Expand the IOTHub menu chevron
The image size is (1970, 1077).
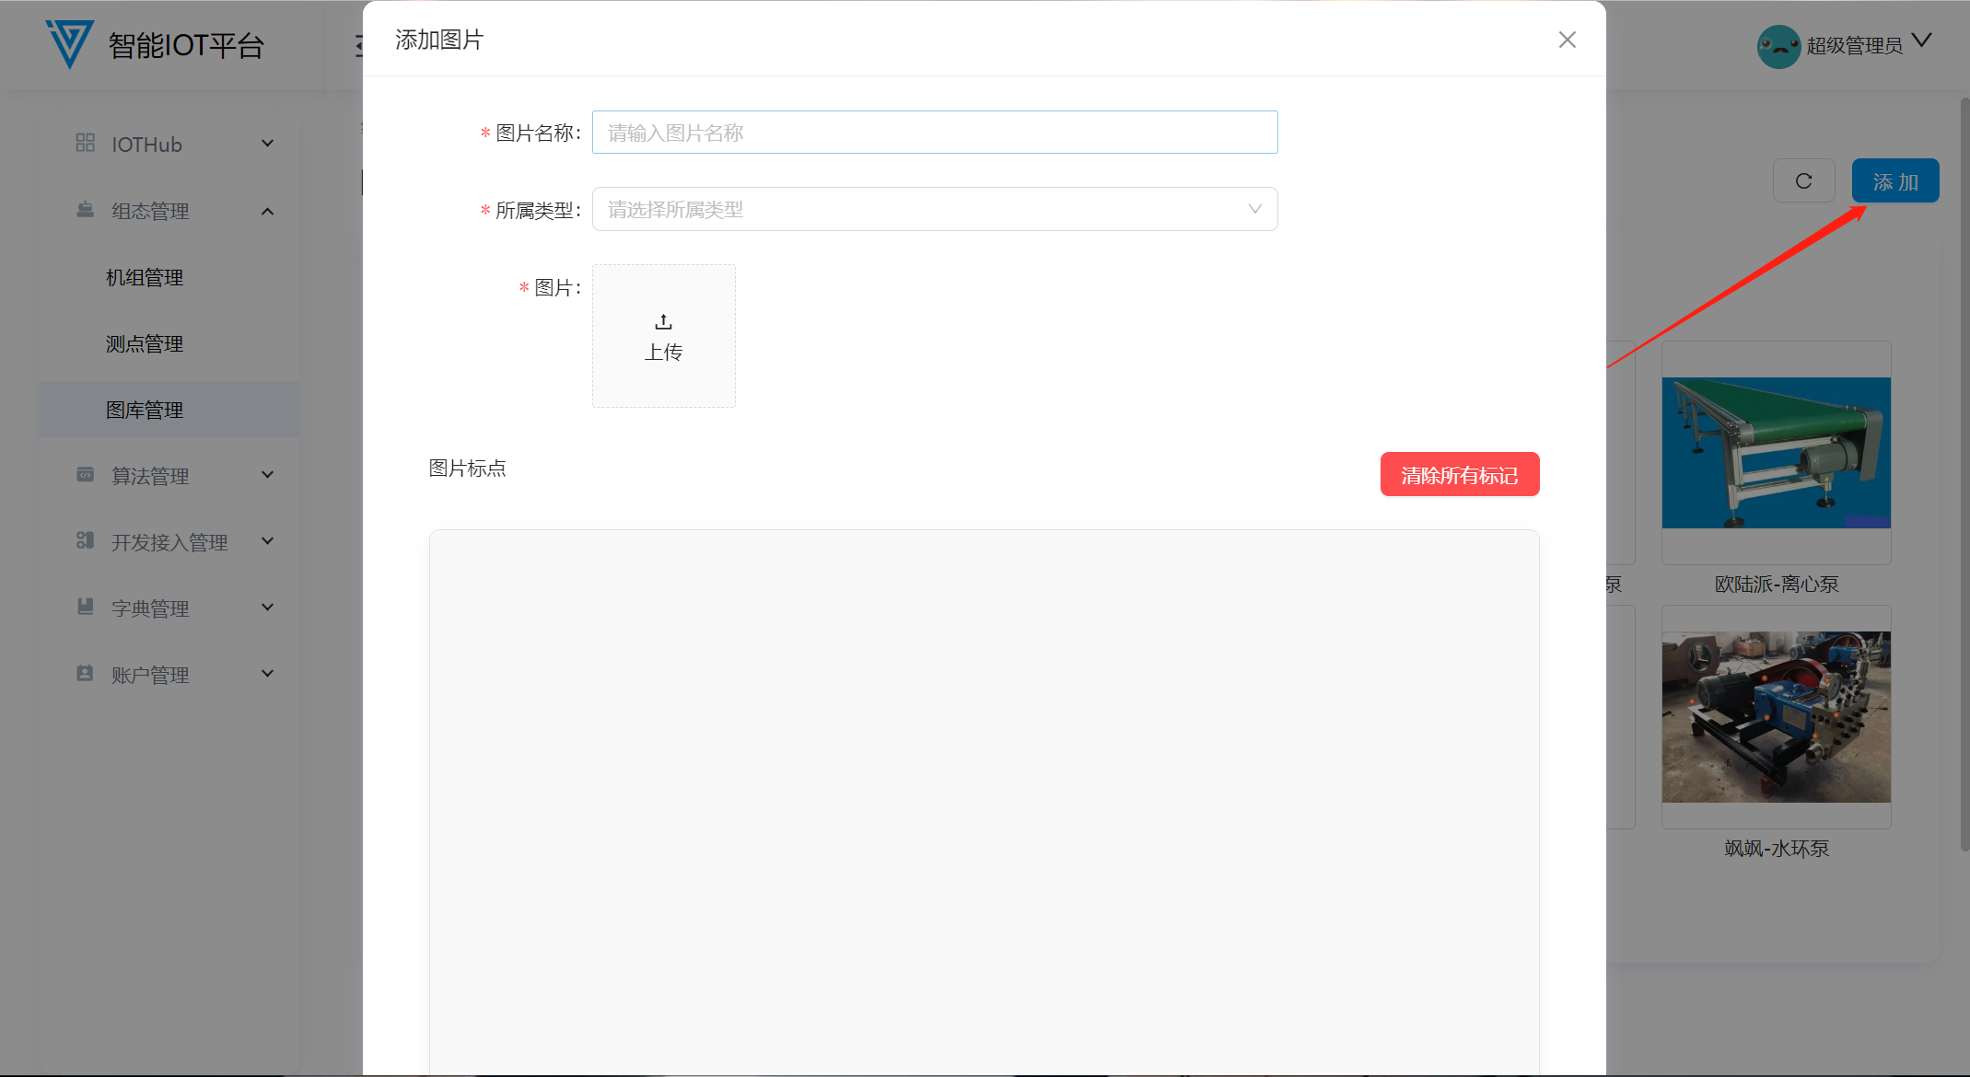[267, 144]
